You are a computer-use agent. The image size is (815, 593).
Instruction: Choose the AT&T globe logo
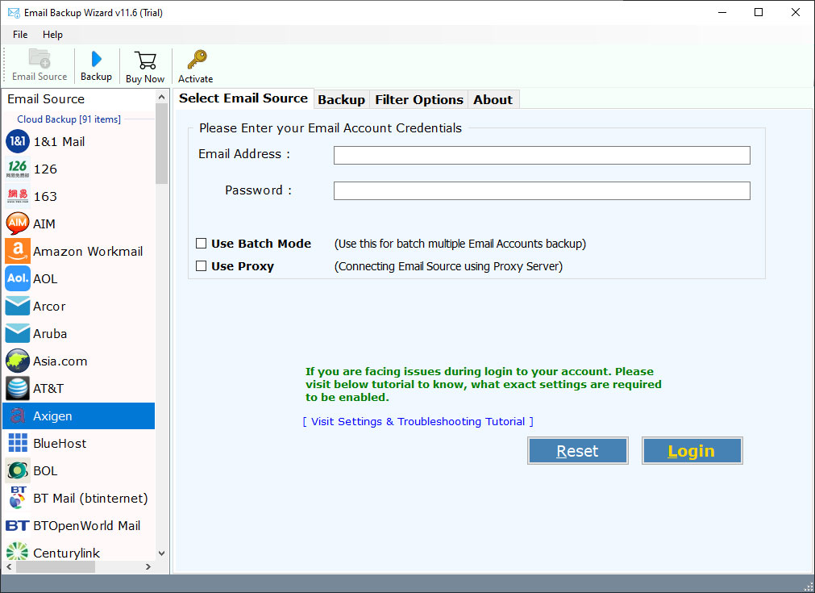coord(18,389)
